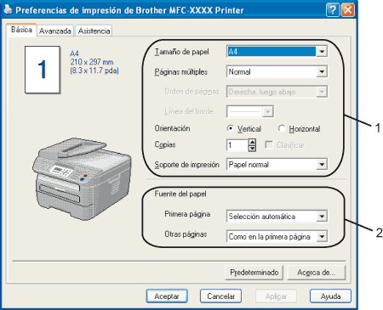
Task: Select the Vertical orientation radio button
Action: (231, 128)
